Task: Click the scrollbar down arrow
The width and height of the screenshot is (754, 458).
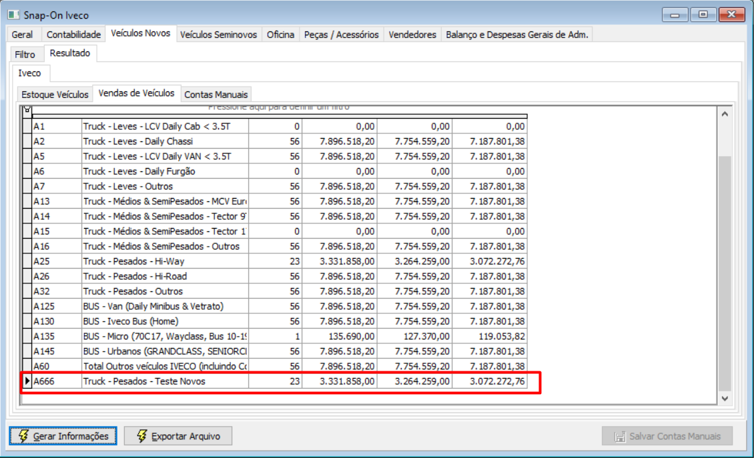Action: tap(725, 399)
